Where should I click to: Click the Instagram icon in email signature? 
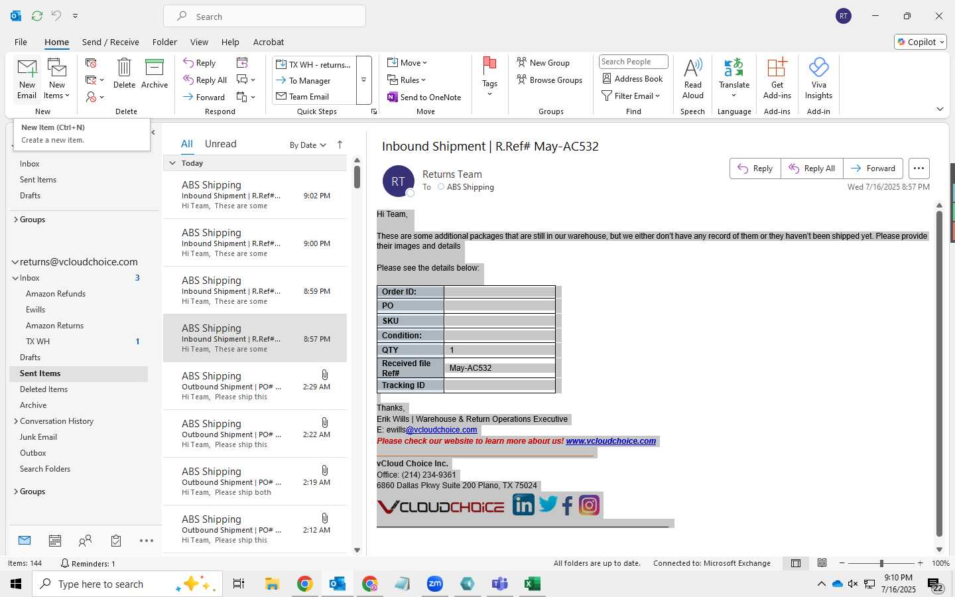[x=589, y=505]
